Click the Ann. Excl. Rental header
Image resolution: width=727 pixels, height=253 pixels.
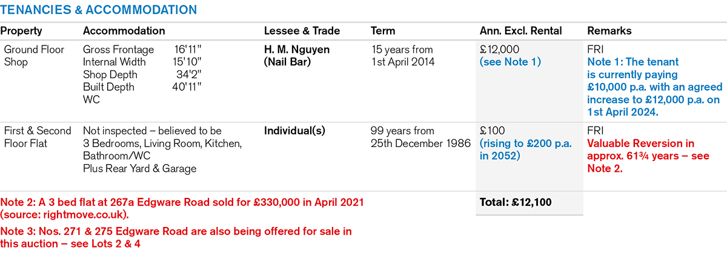[520, 31]
